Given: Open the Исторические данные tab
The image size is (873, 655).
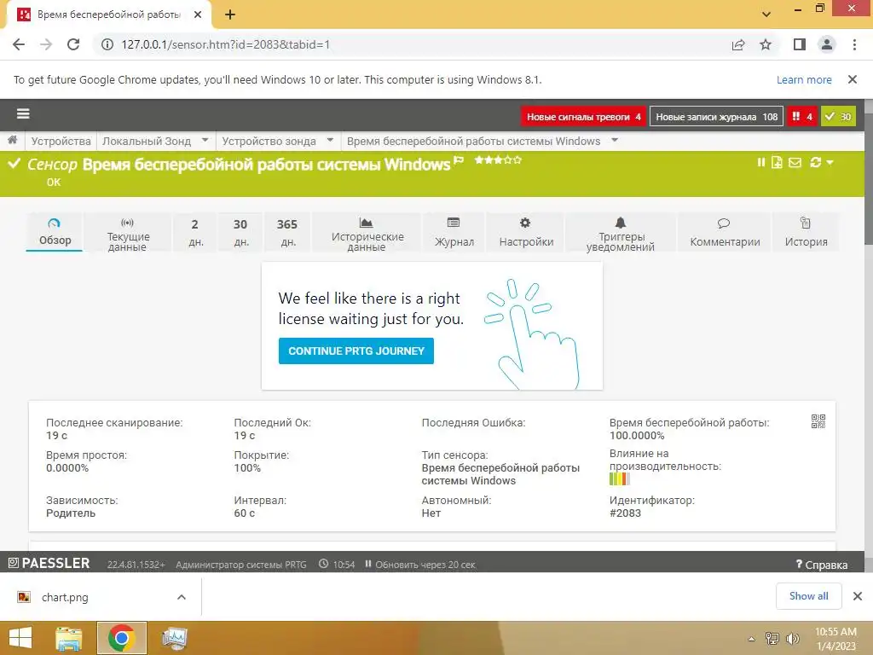Looking at the screenshot, I should [367, 232].
